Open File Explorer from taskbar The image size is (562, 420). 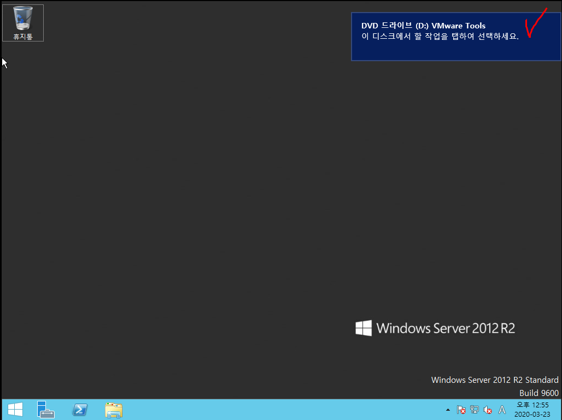[x=114, y=410]
